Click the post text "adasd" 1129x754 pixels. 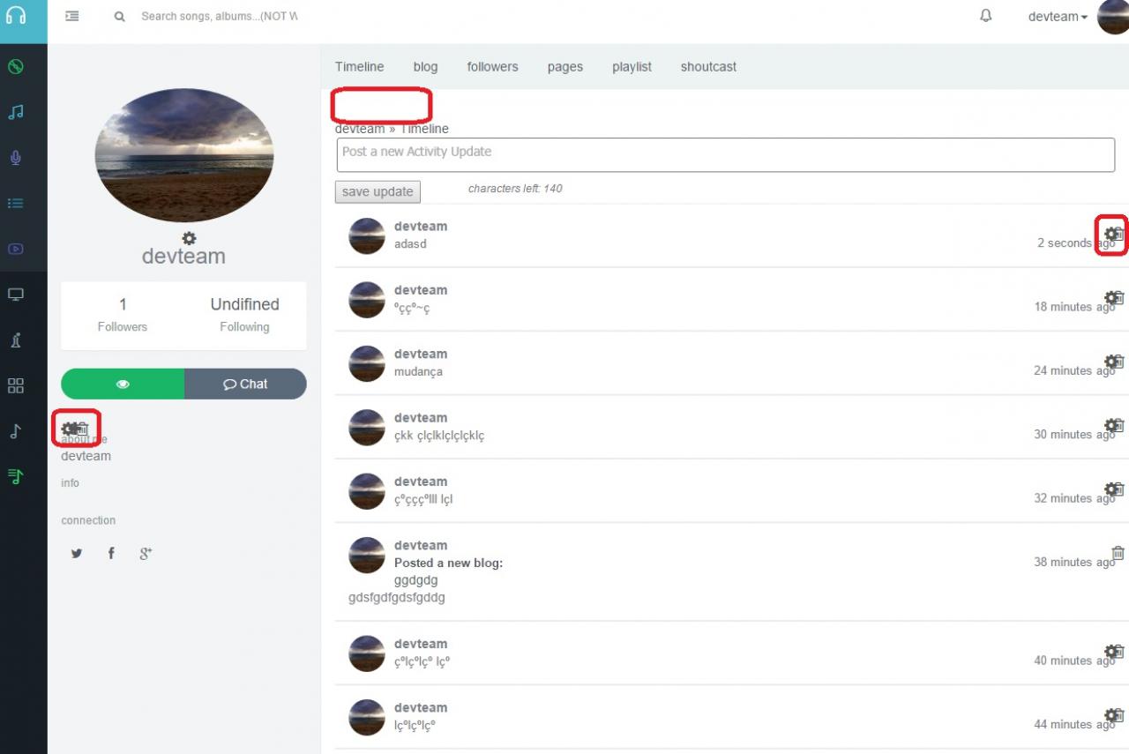[410, 243]
